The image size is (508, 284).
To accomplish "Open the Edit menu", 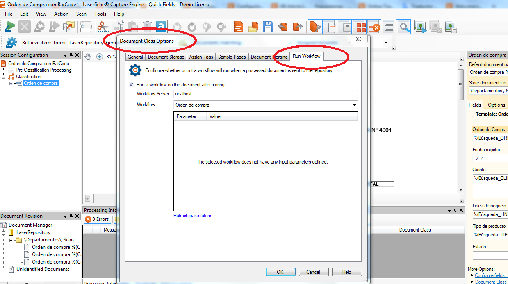I will click(x=24, y=14).
